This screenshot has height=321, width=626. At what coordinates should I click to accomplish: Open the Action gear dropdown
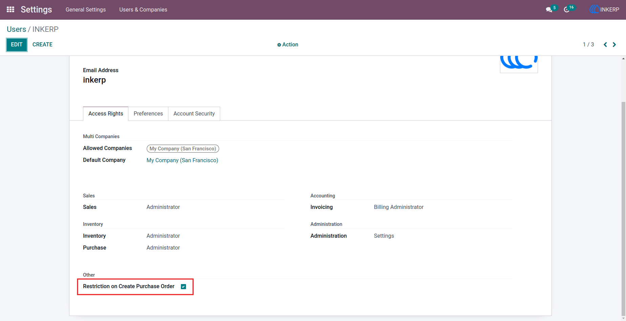click(x=288, y=45)
